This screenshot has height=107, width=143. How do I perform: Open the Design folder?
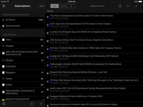(22, 60)
